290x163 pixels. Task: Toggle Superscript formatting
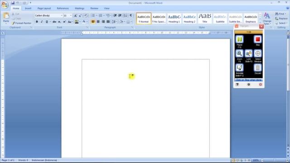pos(64,22)
